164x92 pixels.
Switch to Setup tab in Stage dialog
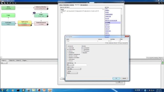pyautogui.click(x=61, y=5)
